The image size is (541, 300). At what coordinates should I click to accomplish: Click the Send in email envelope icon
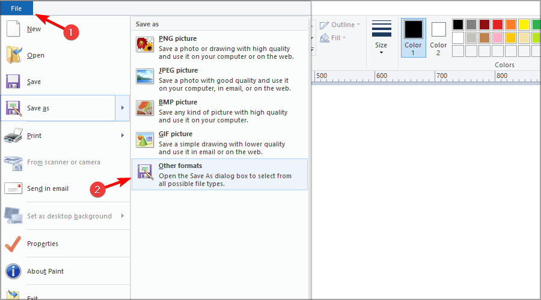click(x=13, y=188)
